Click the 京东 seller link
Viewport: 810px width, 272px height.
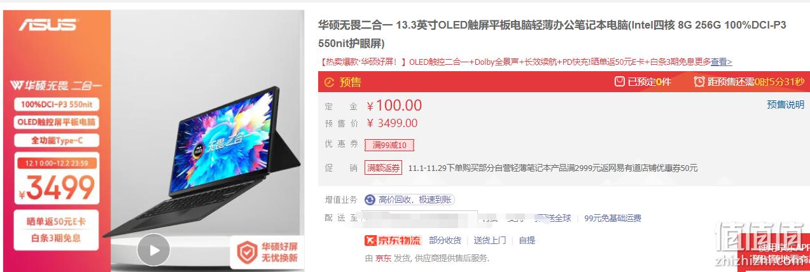click(x=383, y=258)
